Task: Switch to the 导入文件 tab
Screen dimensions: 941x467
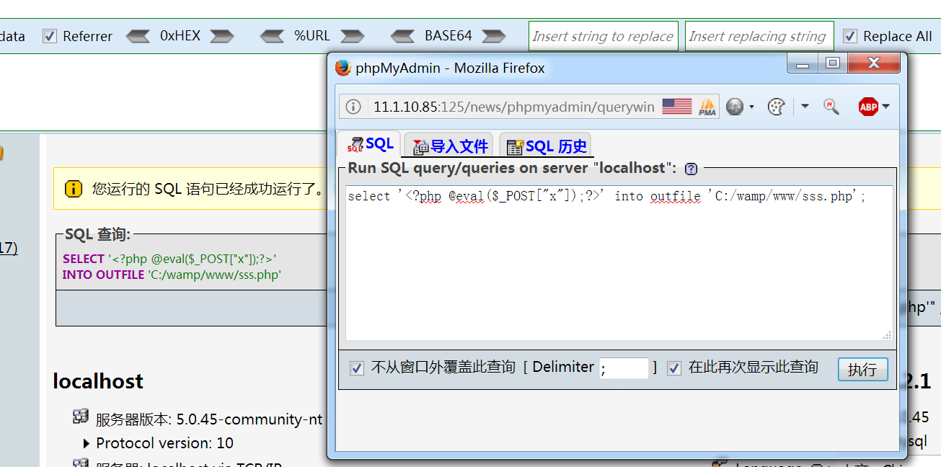Action: click(449, 146)
